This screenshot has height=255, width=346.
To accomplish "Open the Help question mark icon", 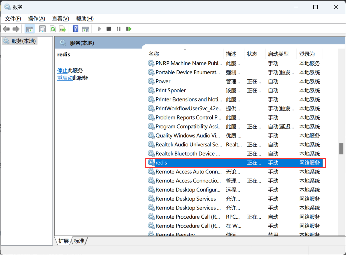I will tap(76, 29).
